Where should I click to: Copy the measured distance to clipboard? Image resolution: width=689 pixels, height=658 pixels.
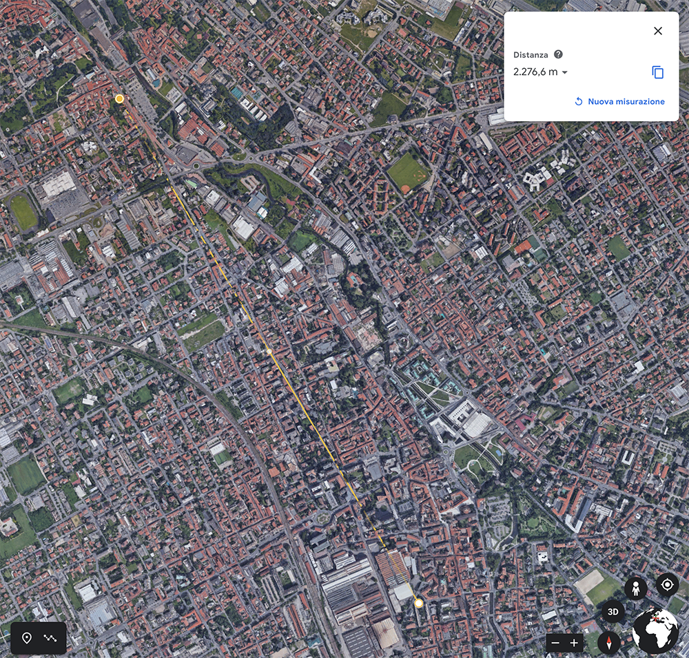657,72
